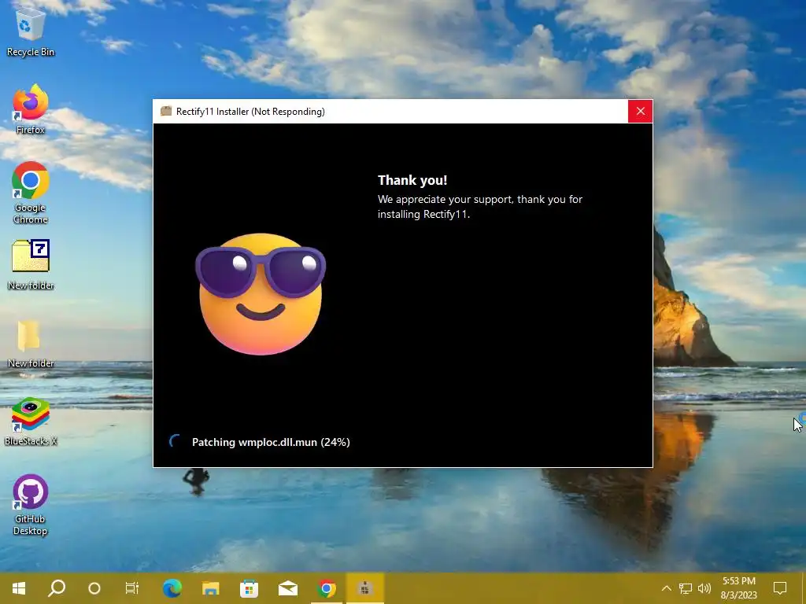Image resolution: width=806 pixels, height=604 pixels.
Task: Select the GitHub Desktop shortcut icon
Action: click(x=31, y=504)
